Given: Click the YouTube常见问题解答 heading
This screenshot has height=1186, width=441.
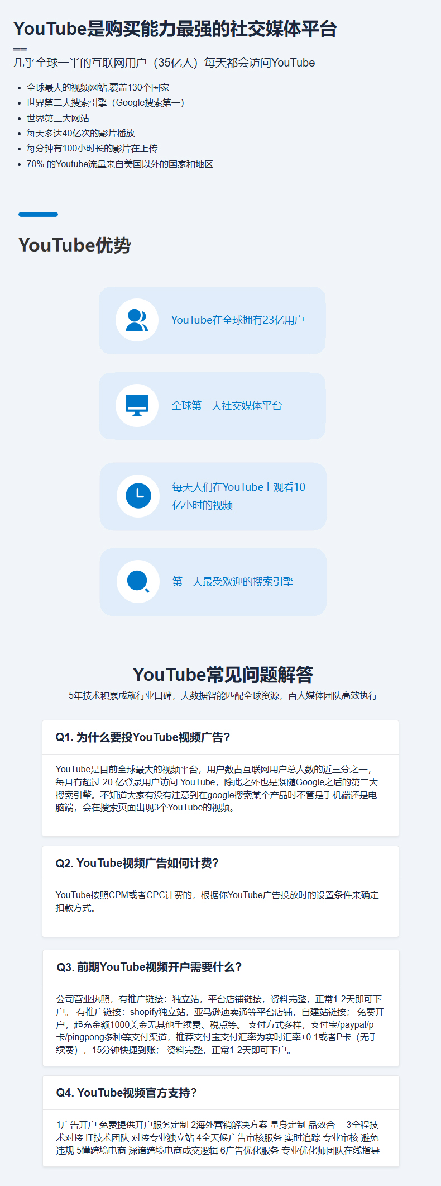Looking at the screenshot, I should pos(223,675).
